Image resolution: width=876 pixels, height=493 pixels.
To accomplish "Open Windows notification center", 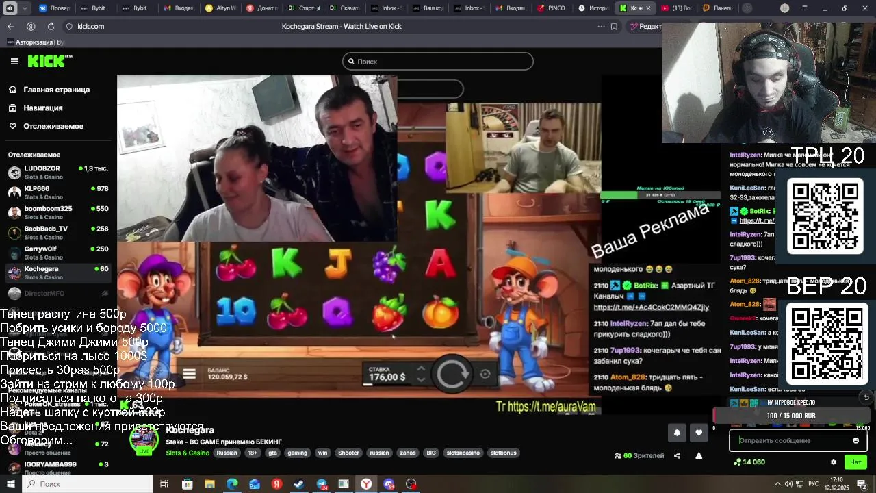I will coord(862,484).
